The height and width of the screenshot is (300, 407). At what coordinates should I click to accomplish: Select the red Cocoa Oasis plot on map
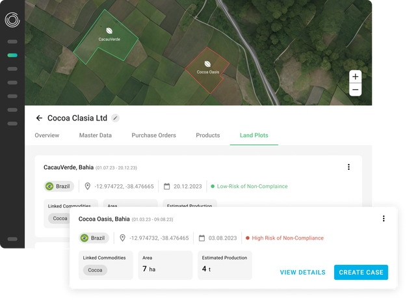(x=207, y=68)
